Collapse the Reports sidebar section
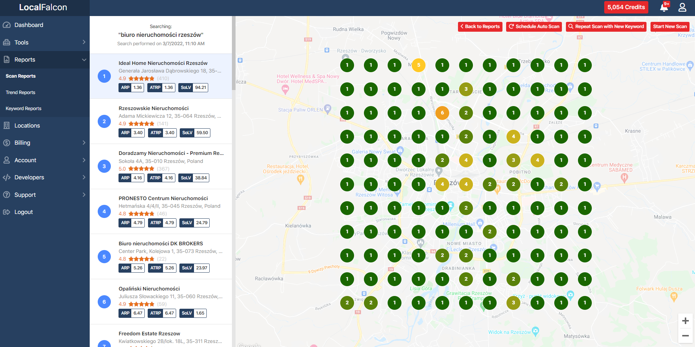This screenshot has width=695, height=347. pyautogui.click(x=84, y=60)
